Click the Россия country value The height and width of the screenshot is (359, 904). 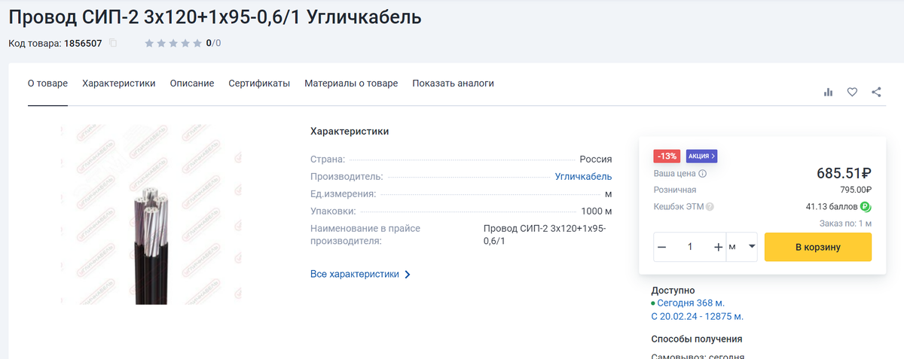tap(596, 159)
